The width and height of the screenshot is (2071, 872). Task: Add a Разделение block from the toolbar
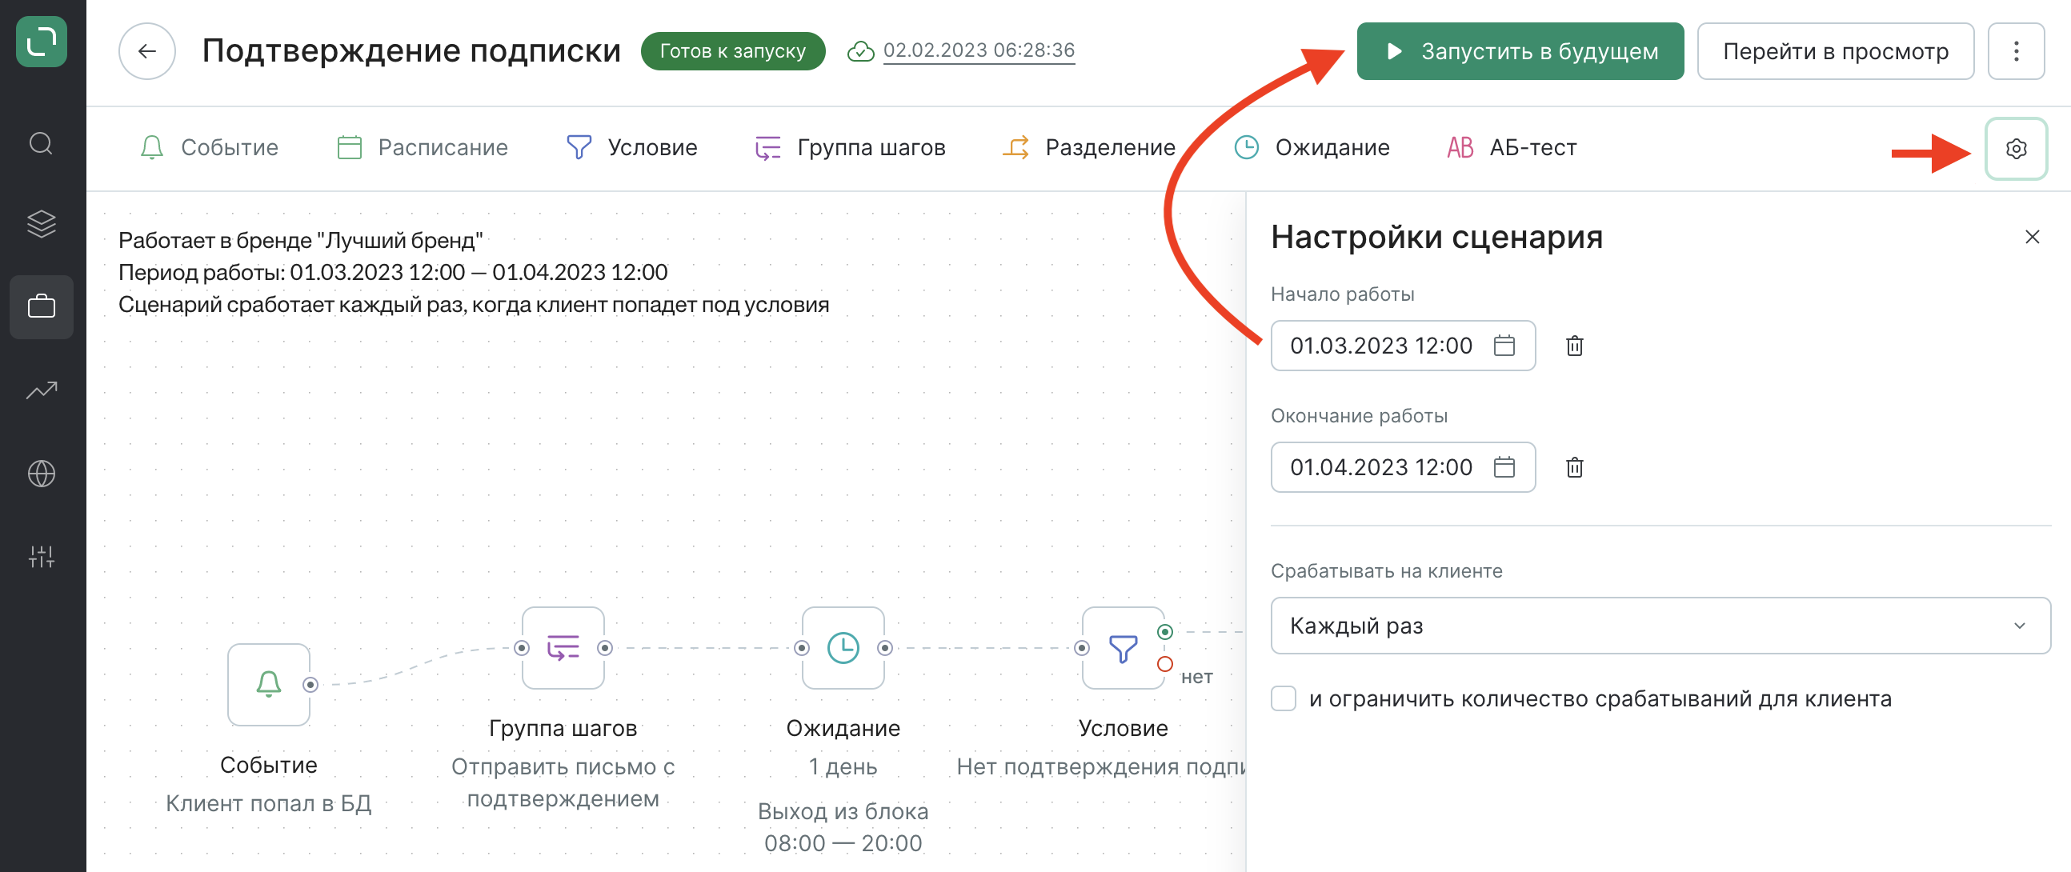1088,148
